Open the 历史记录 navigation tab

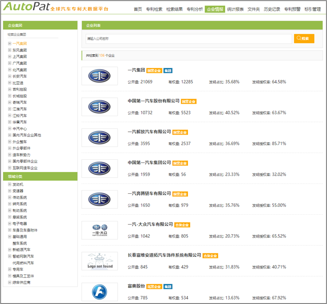[x=272, y=9]
